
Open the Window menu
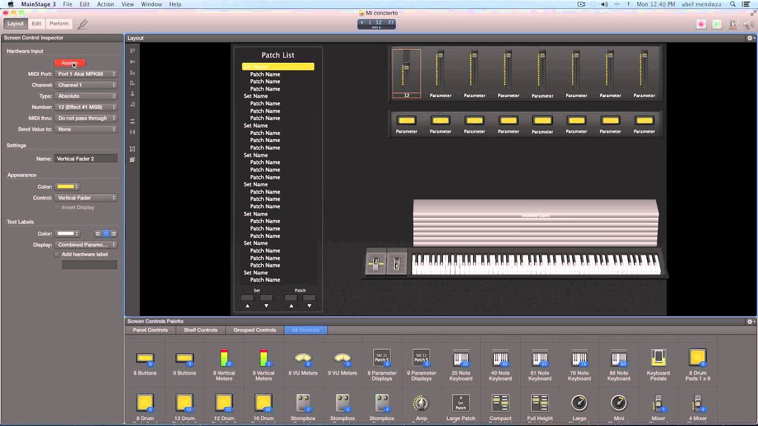pyautogui.click(x=152, y=4)
